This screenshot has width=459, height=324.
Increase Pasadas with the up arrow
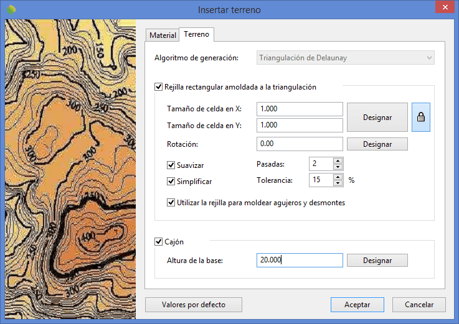[338, 160]
